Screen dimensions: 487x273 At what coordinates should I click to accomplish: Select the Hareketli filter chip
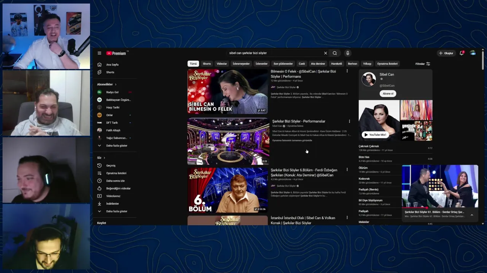click(x=336, y=64)
